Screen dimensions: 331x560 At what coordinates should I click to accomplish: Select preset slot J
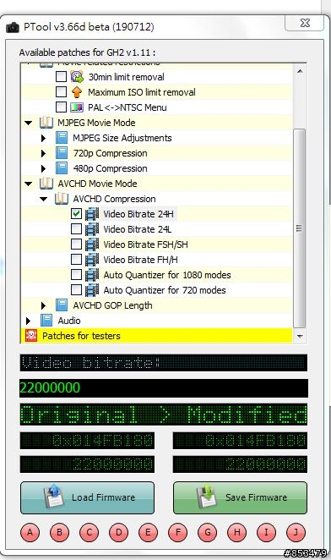[x=296, y=532]
